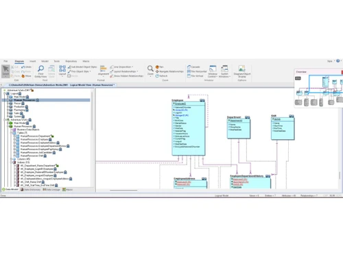Collapse the Indexes tree node

pyautogui.click(x=11, y=162)
